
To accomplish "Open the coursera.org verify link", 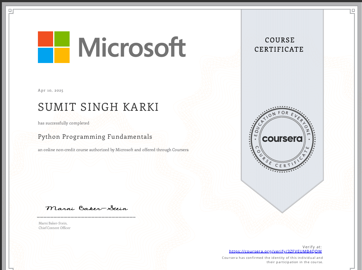I will point(275,251).
